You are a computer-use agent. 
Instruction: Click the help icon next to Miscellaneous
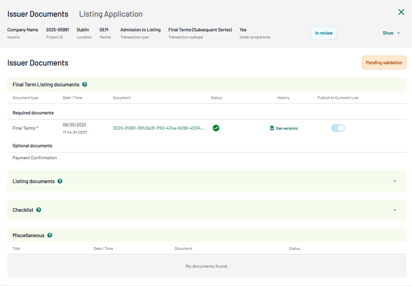pos(49,236)
